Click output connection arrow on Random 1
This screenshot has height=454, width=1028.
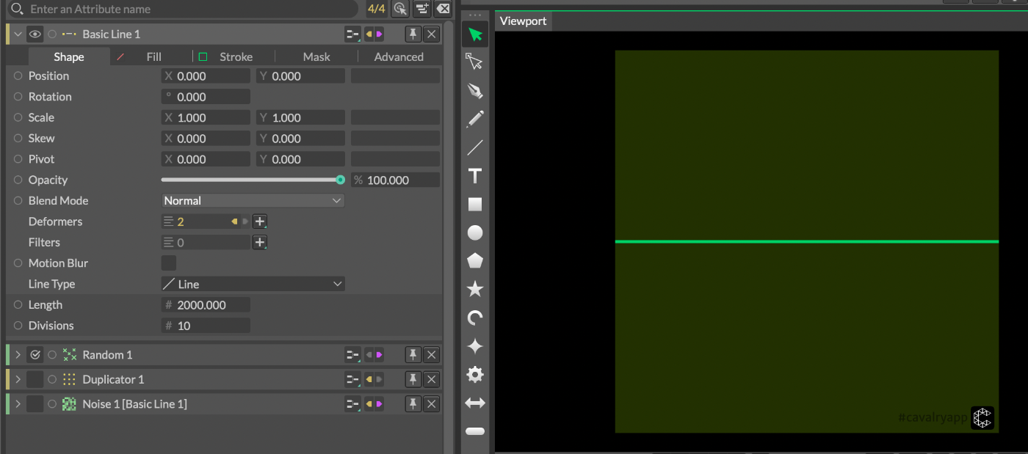tap(380, 355)
